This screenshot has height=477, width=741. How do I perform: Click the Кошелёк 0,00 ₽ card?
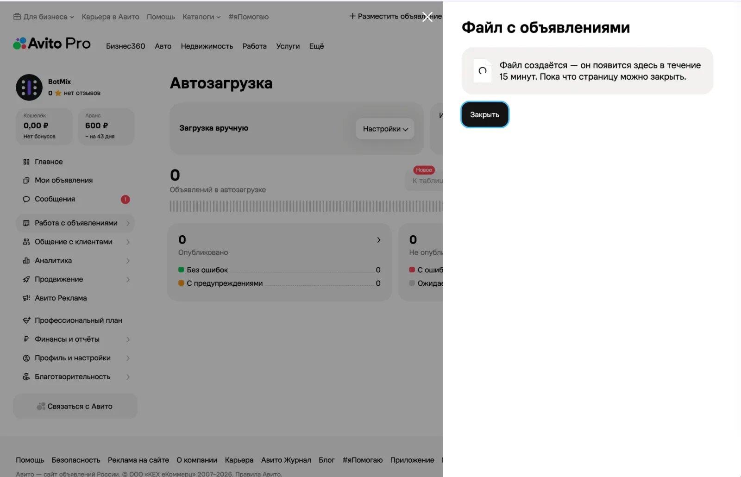(44, 126)
